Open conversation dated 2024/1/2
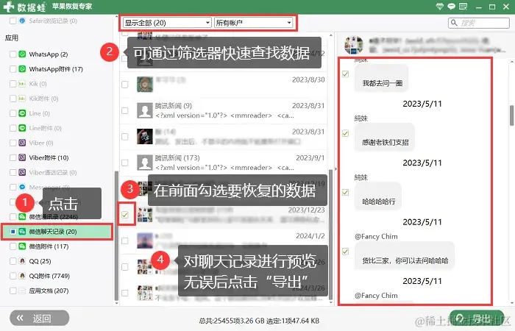 (224, 241)
